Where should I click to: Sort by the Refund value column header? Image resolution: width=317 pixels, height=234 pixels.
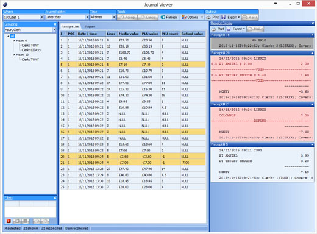[x=193, y=34]
